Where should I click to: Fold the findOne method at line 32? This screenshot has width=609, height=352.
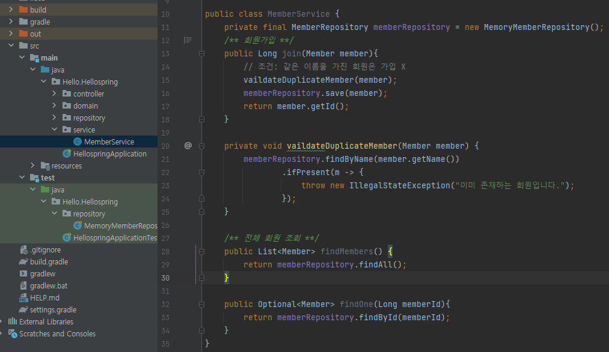coord(201,305)
